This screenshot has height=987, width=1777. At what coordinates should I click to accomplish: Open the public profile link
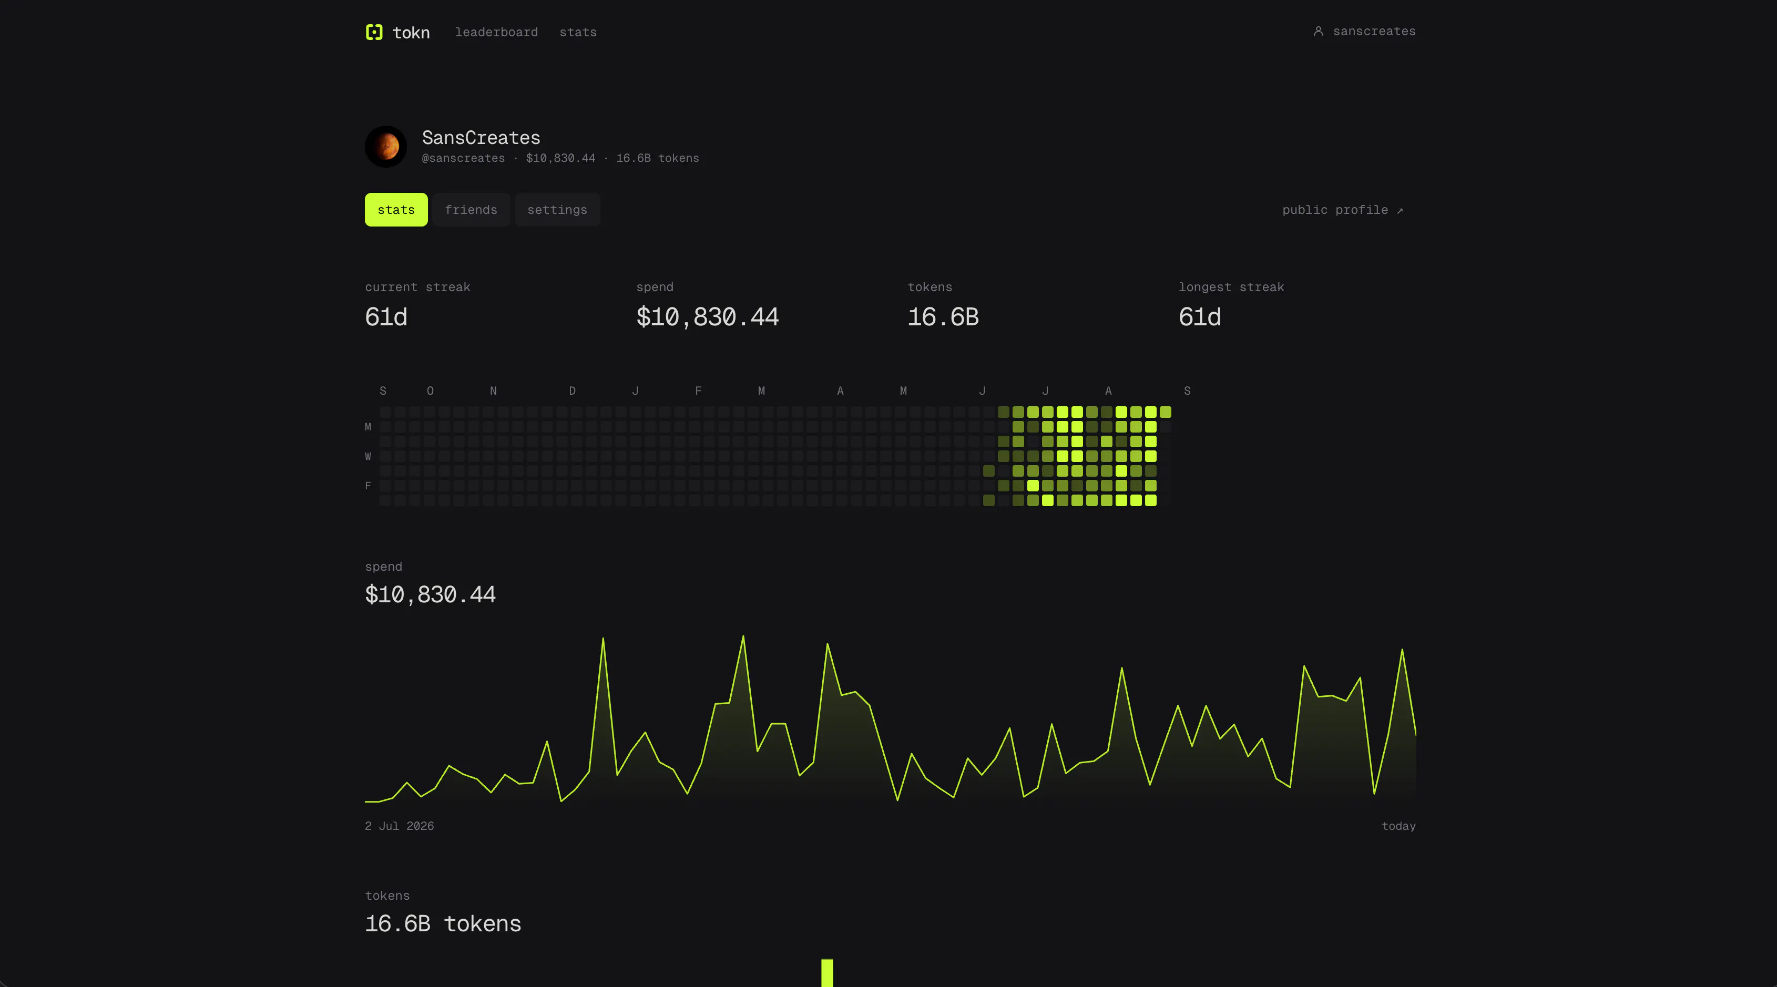point(1342,210)
